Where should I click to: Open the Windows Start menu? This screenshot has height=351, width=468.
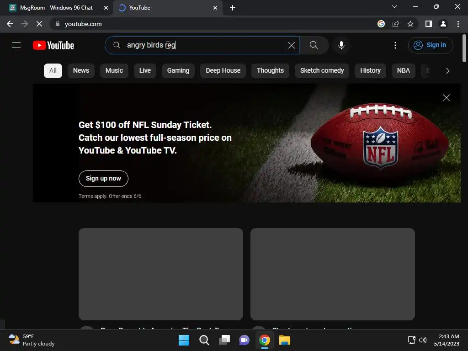click(x=184, y=340)
